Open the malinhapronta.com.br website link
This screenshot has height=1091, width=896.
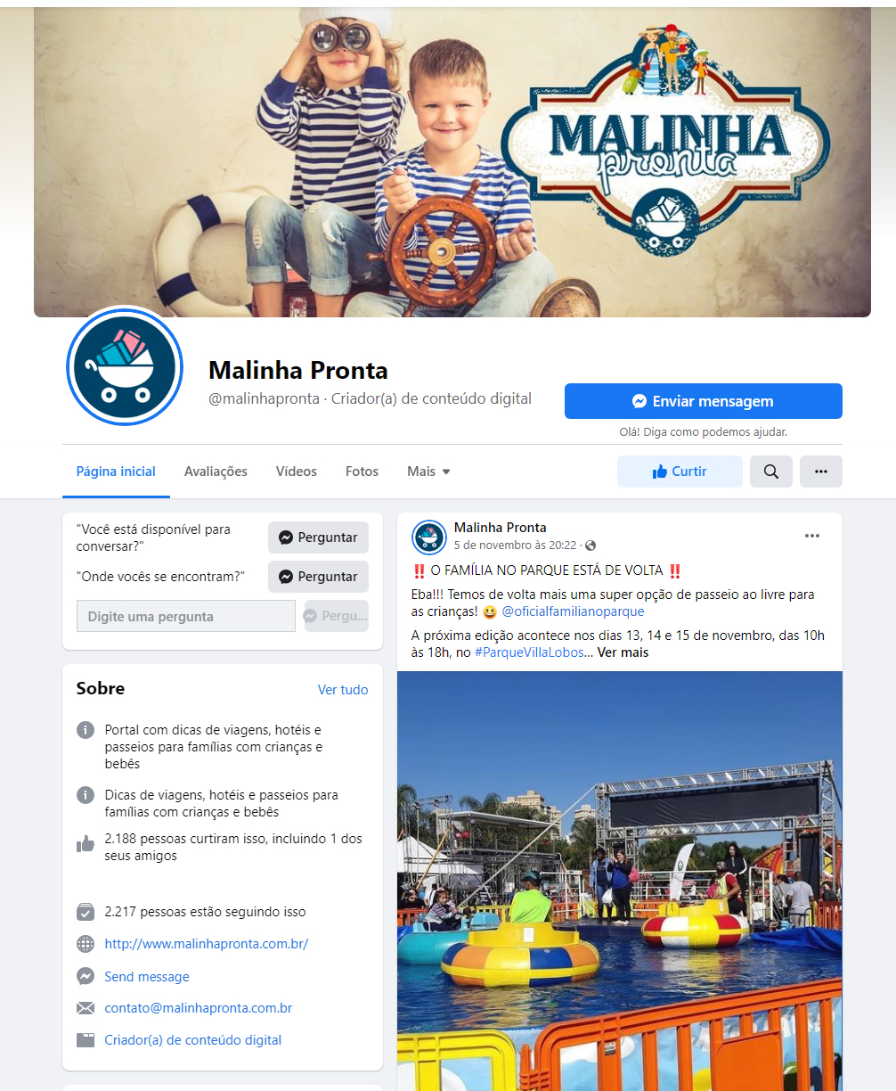[x=207, y=943]
